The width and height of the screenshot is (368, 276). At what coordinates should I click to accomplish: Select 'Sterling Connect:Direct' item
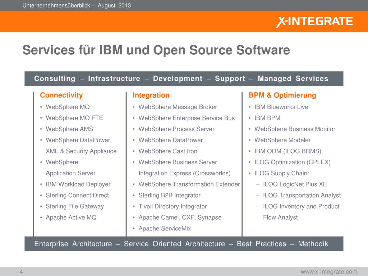pos(77,195)
